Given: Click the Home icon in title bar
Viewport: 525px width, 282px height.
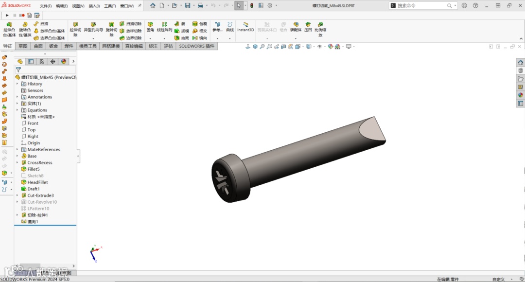Looking at the screenshot, I should coord(153,6).
